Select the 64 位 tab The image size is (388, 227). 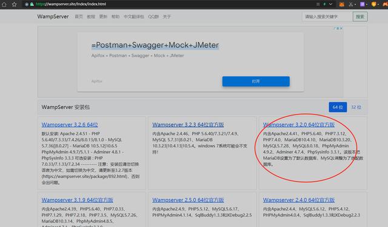click(x=338, y=107)
